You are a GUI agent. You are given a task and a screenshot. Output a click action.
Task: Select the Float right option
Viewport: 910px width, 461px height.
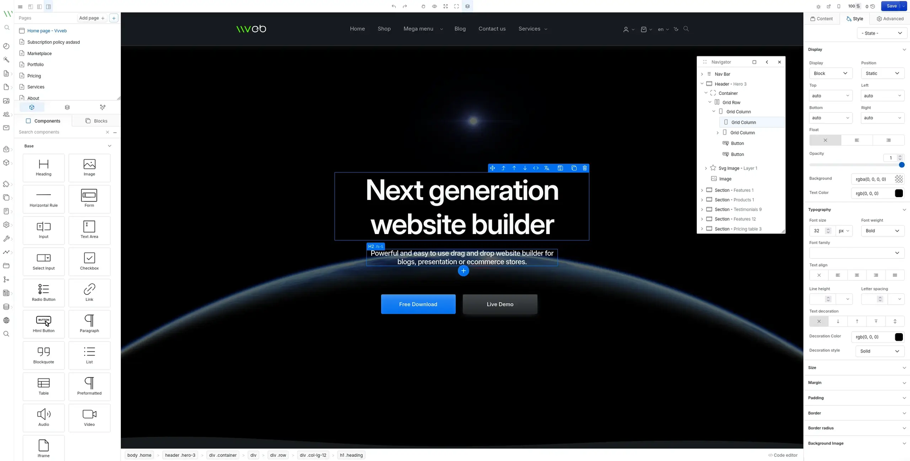889,140
